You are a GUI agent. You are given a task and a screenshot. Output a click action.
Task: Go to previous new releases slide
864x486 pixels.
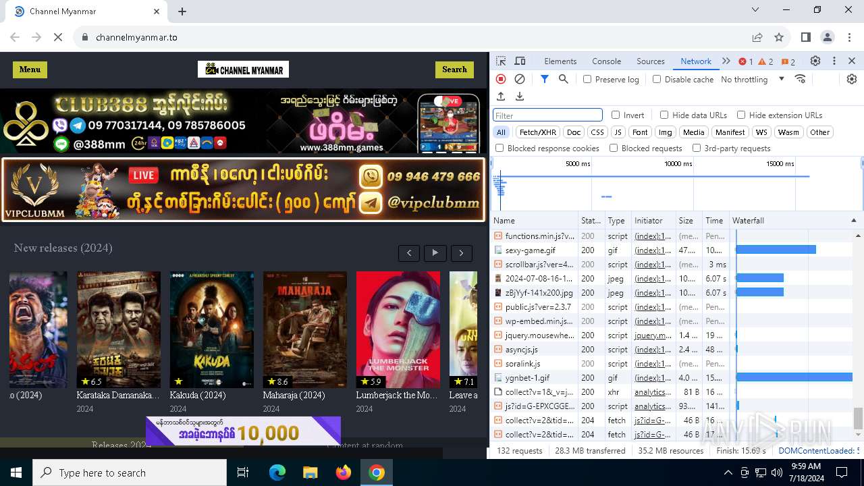point(409,253)
